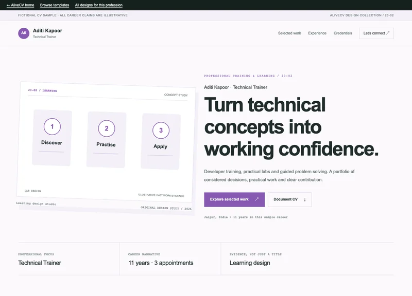Click the 'PROFESSIONAL FOCUS' label

point(36,254)
